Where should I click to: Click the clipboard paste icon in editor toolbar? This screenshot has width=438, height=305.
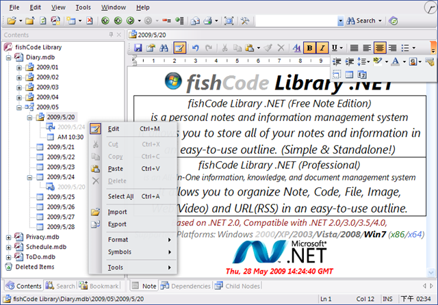click(x=249, y=48)
